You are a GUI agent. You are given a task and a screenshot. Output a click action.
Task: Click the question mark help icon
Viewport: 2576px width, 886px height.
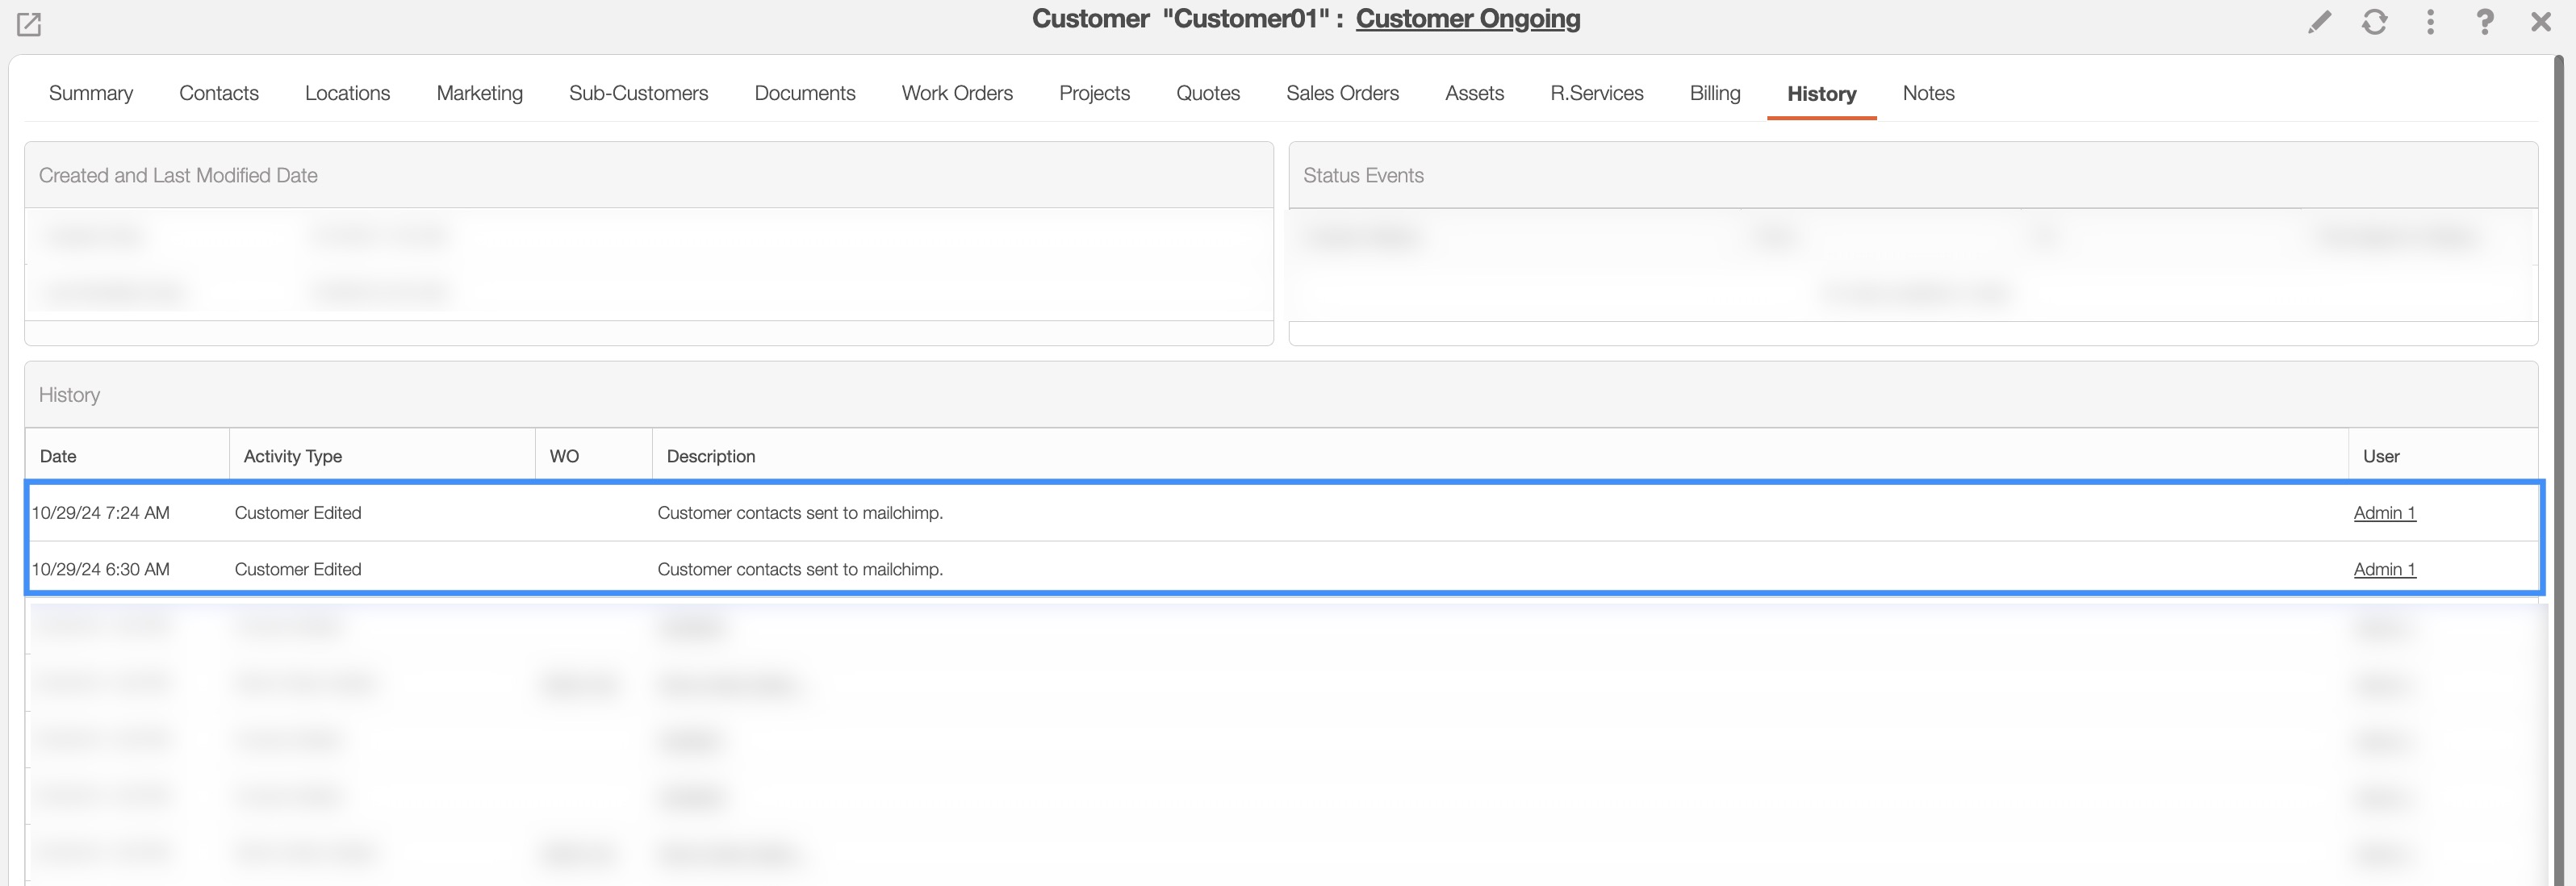pos(2485,22)
